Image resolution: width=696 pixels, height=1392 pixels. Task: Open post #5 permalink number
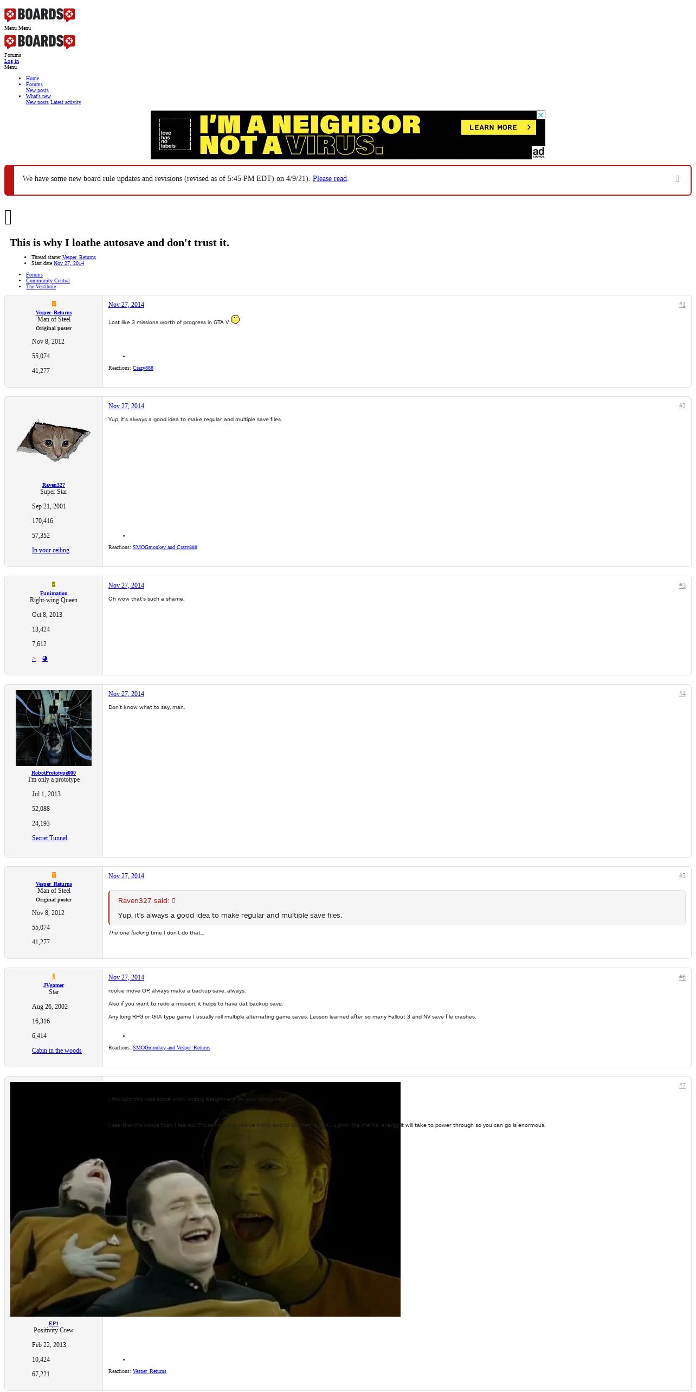click(682, 876)
